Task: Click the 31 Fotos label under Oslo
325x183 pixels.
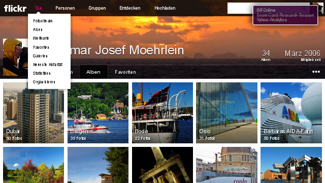Action: [207, 138]
